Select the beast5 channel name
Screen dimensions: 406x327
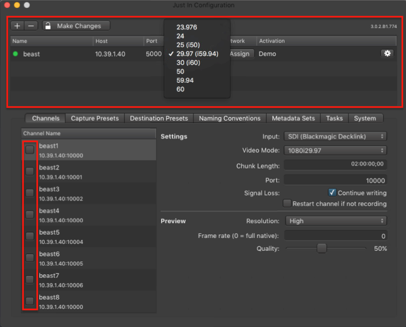pos(49,232)
